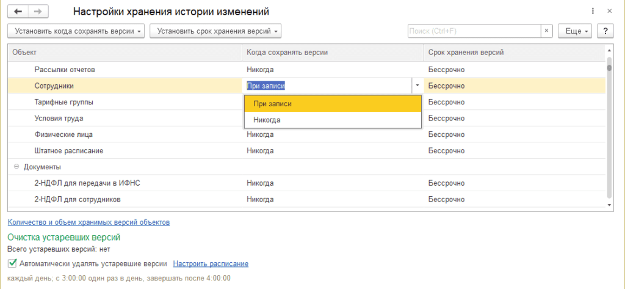The width and height of the screenshot is (625, 289).
Task: Select the Штатное расписание row
Action: pyautogui.click(x=69, y=150)
